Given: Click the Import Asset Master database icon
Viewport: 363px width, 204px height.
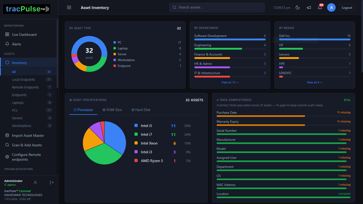Looking at the screenshot, I should point(7,135).
